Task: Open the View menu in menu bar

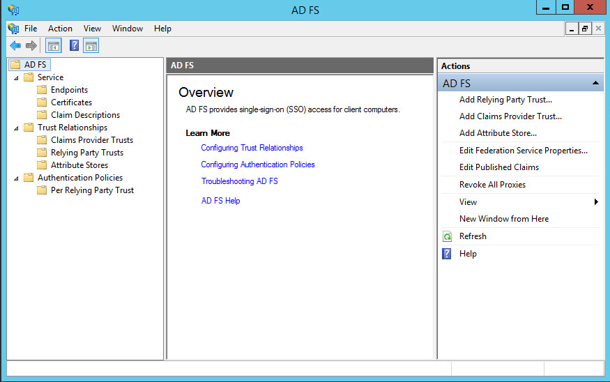Action: pyautogui.click(x=92, y=29)
